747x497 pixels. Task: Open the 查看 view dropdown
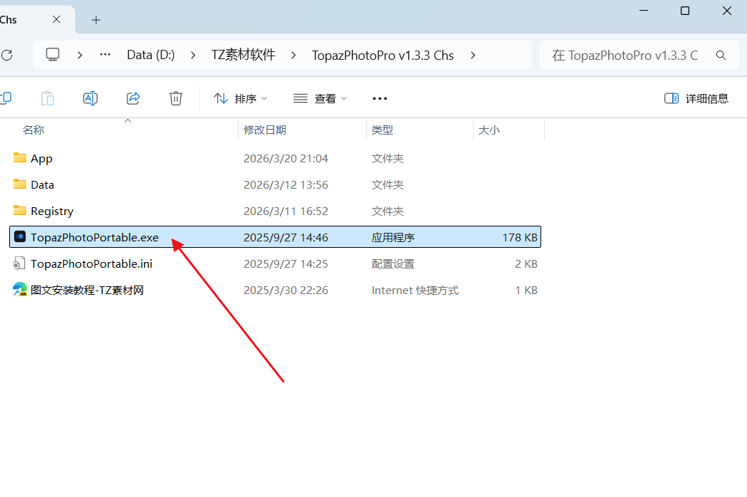pos(320,99)
